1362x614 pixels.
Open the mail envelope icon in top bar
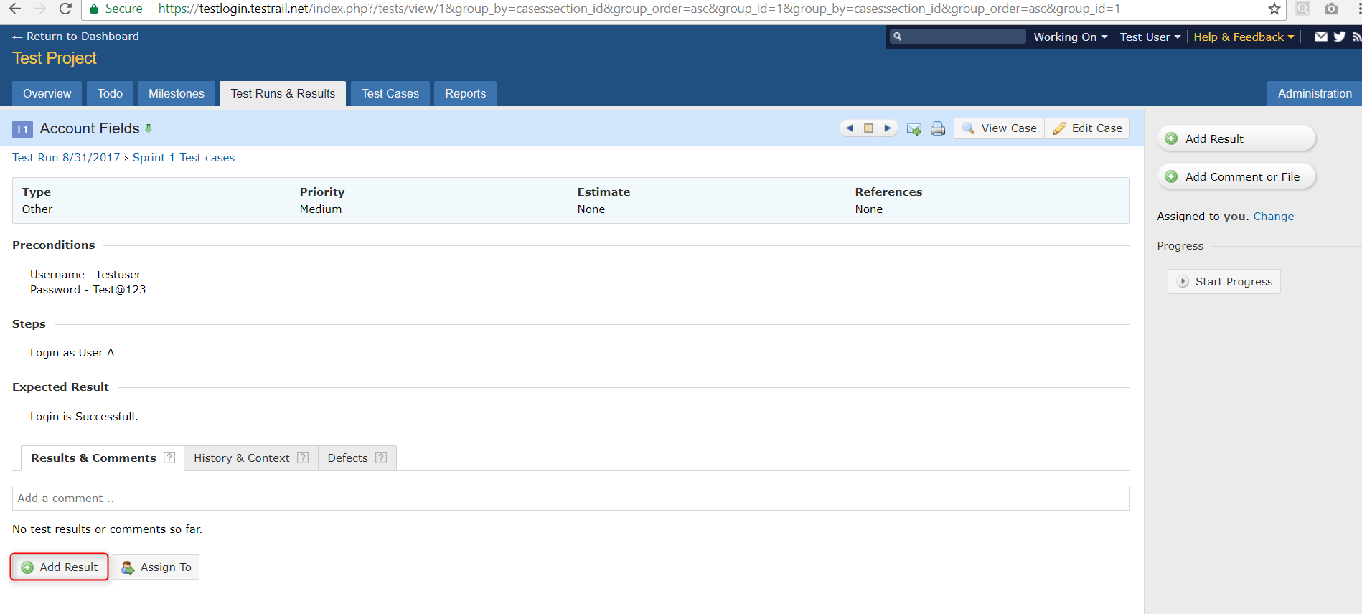[1320, 37]
